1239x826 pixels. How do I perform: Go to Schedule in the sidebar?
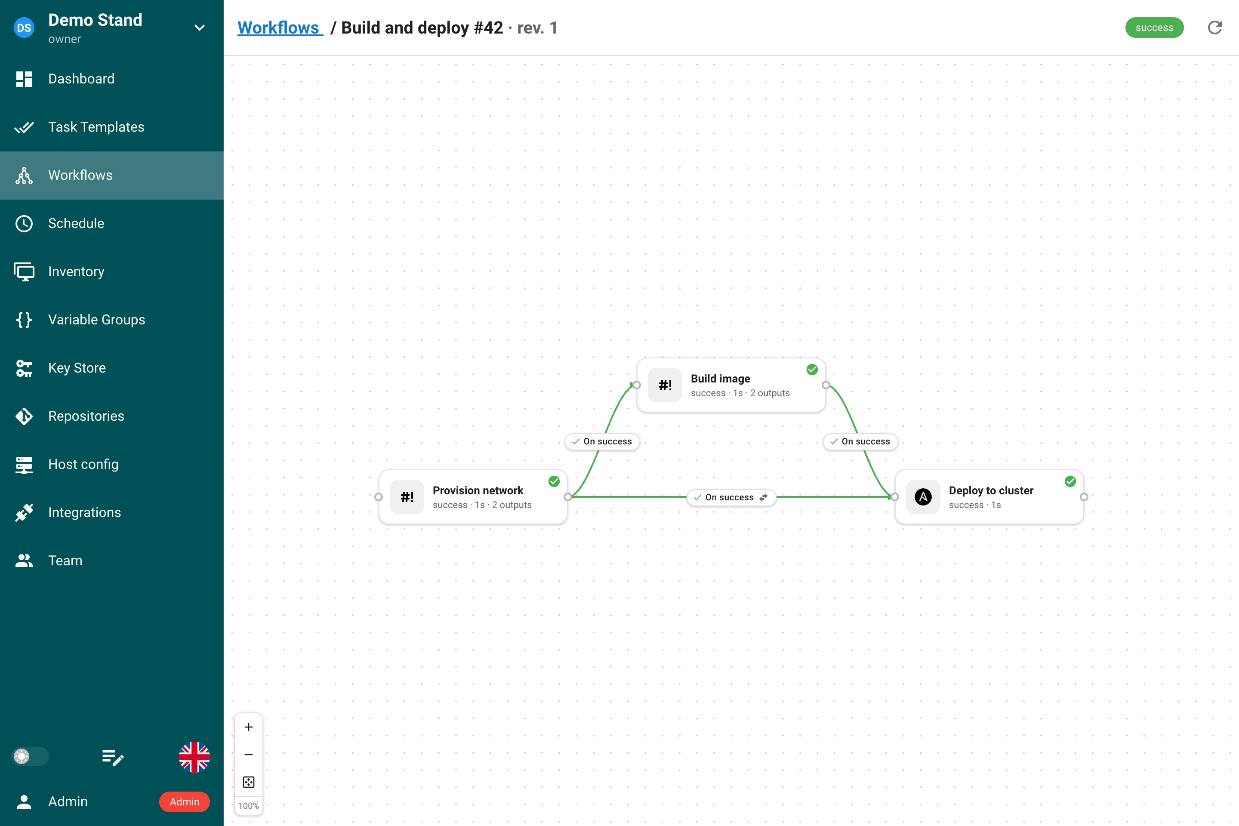click(112, 223)
